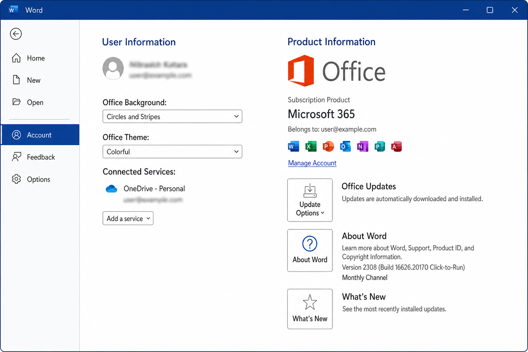
Task: Maximize the Word window
Action: [x=490, y=10]
